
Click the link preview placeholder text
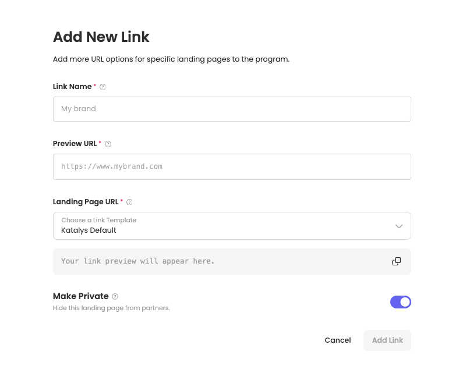click(138, 261)
